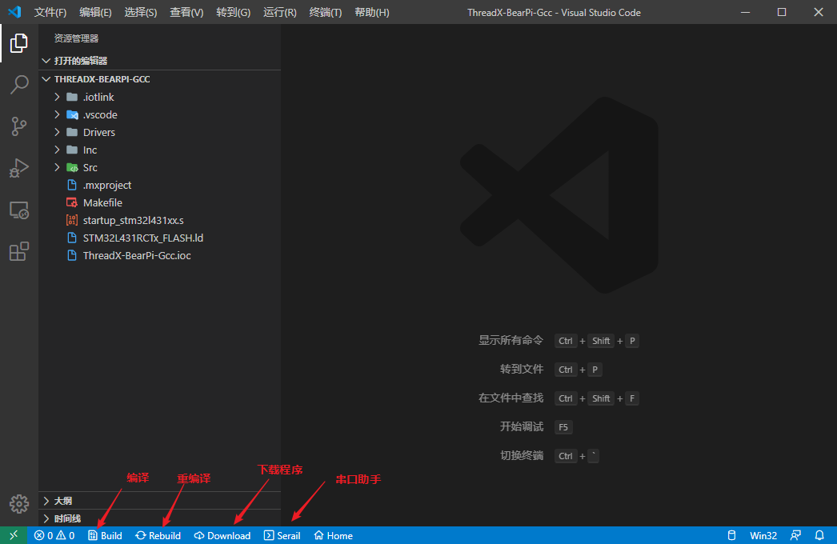Open the 选择(S) menu

point(140,12)
